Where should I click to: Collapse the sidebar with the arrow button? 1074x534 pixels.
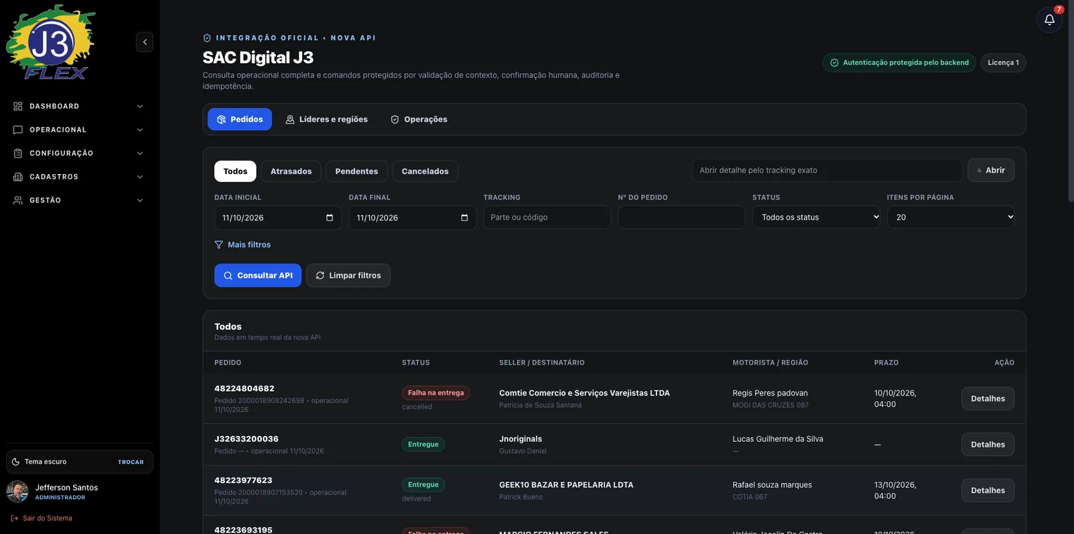pos(144,42)
